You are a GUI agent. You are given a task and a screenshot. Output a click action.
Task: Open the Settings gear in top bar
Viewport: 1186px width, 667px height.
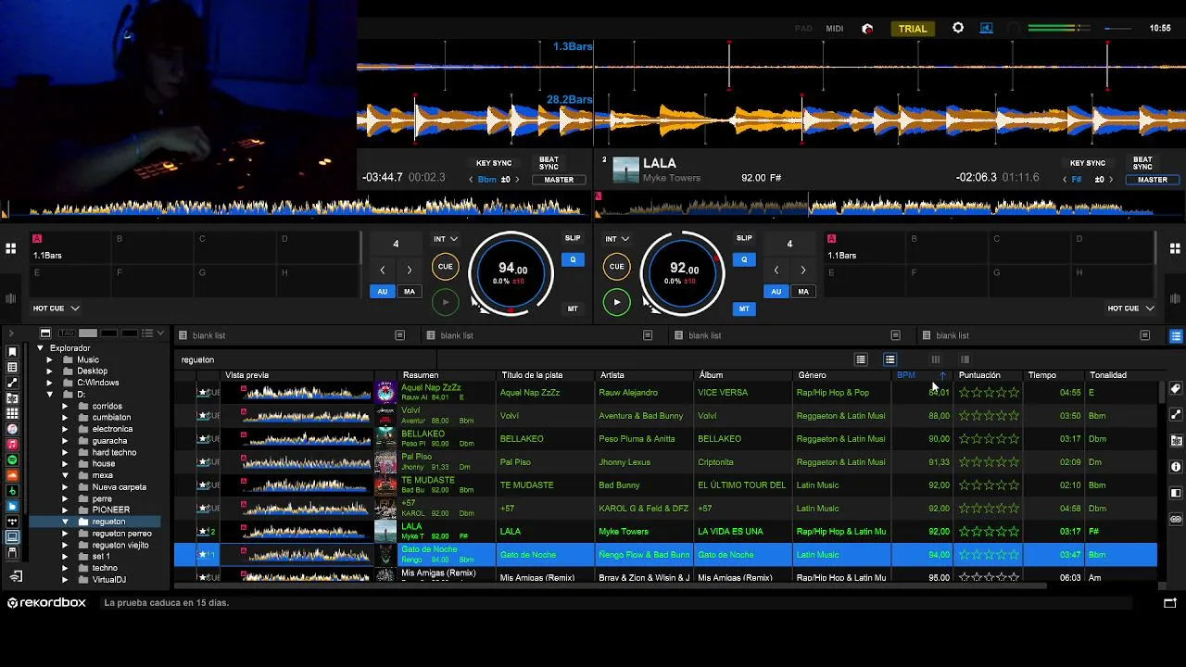click(x=958, y=28)
